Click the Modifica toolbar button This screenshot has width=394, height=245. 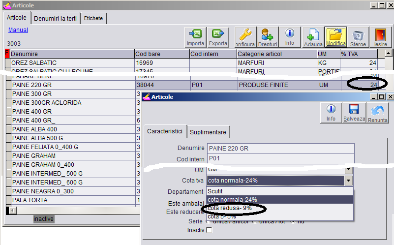pyautogui.click(x=335, y=37)
